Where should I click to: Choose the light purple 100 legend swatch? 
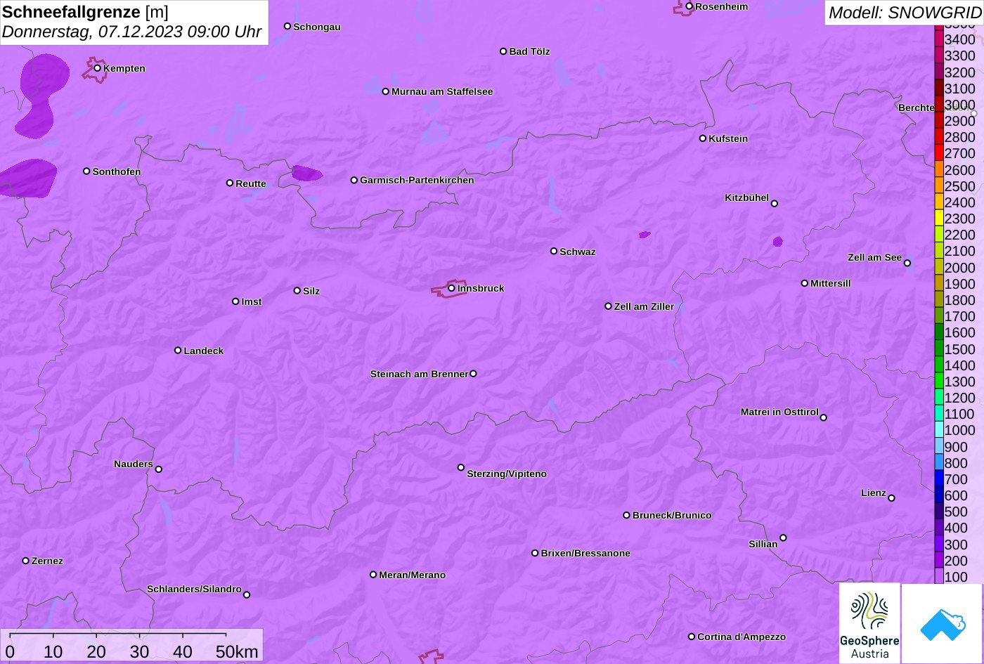939,577
